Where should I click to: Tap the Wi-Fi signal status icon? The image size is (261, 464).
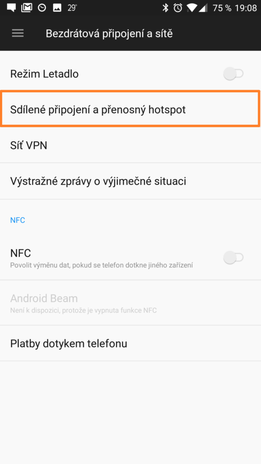tap(192, 8)
